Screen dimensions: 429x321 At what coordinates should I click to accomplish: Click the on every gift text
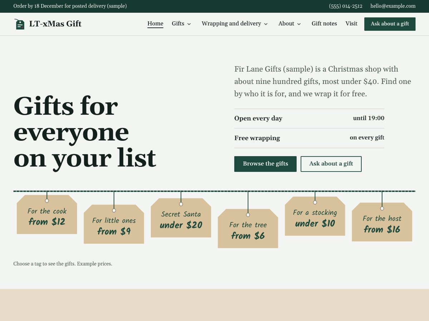pos(367,137)
